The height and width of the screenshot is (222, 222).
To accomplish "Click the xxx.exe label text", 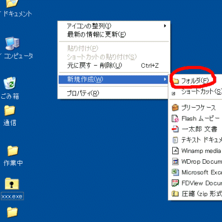I will [12, 196].
